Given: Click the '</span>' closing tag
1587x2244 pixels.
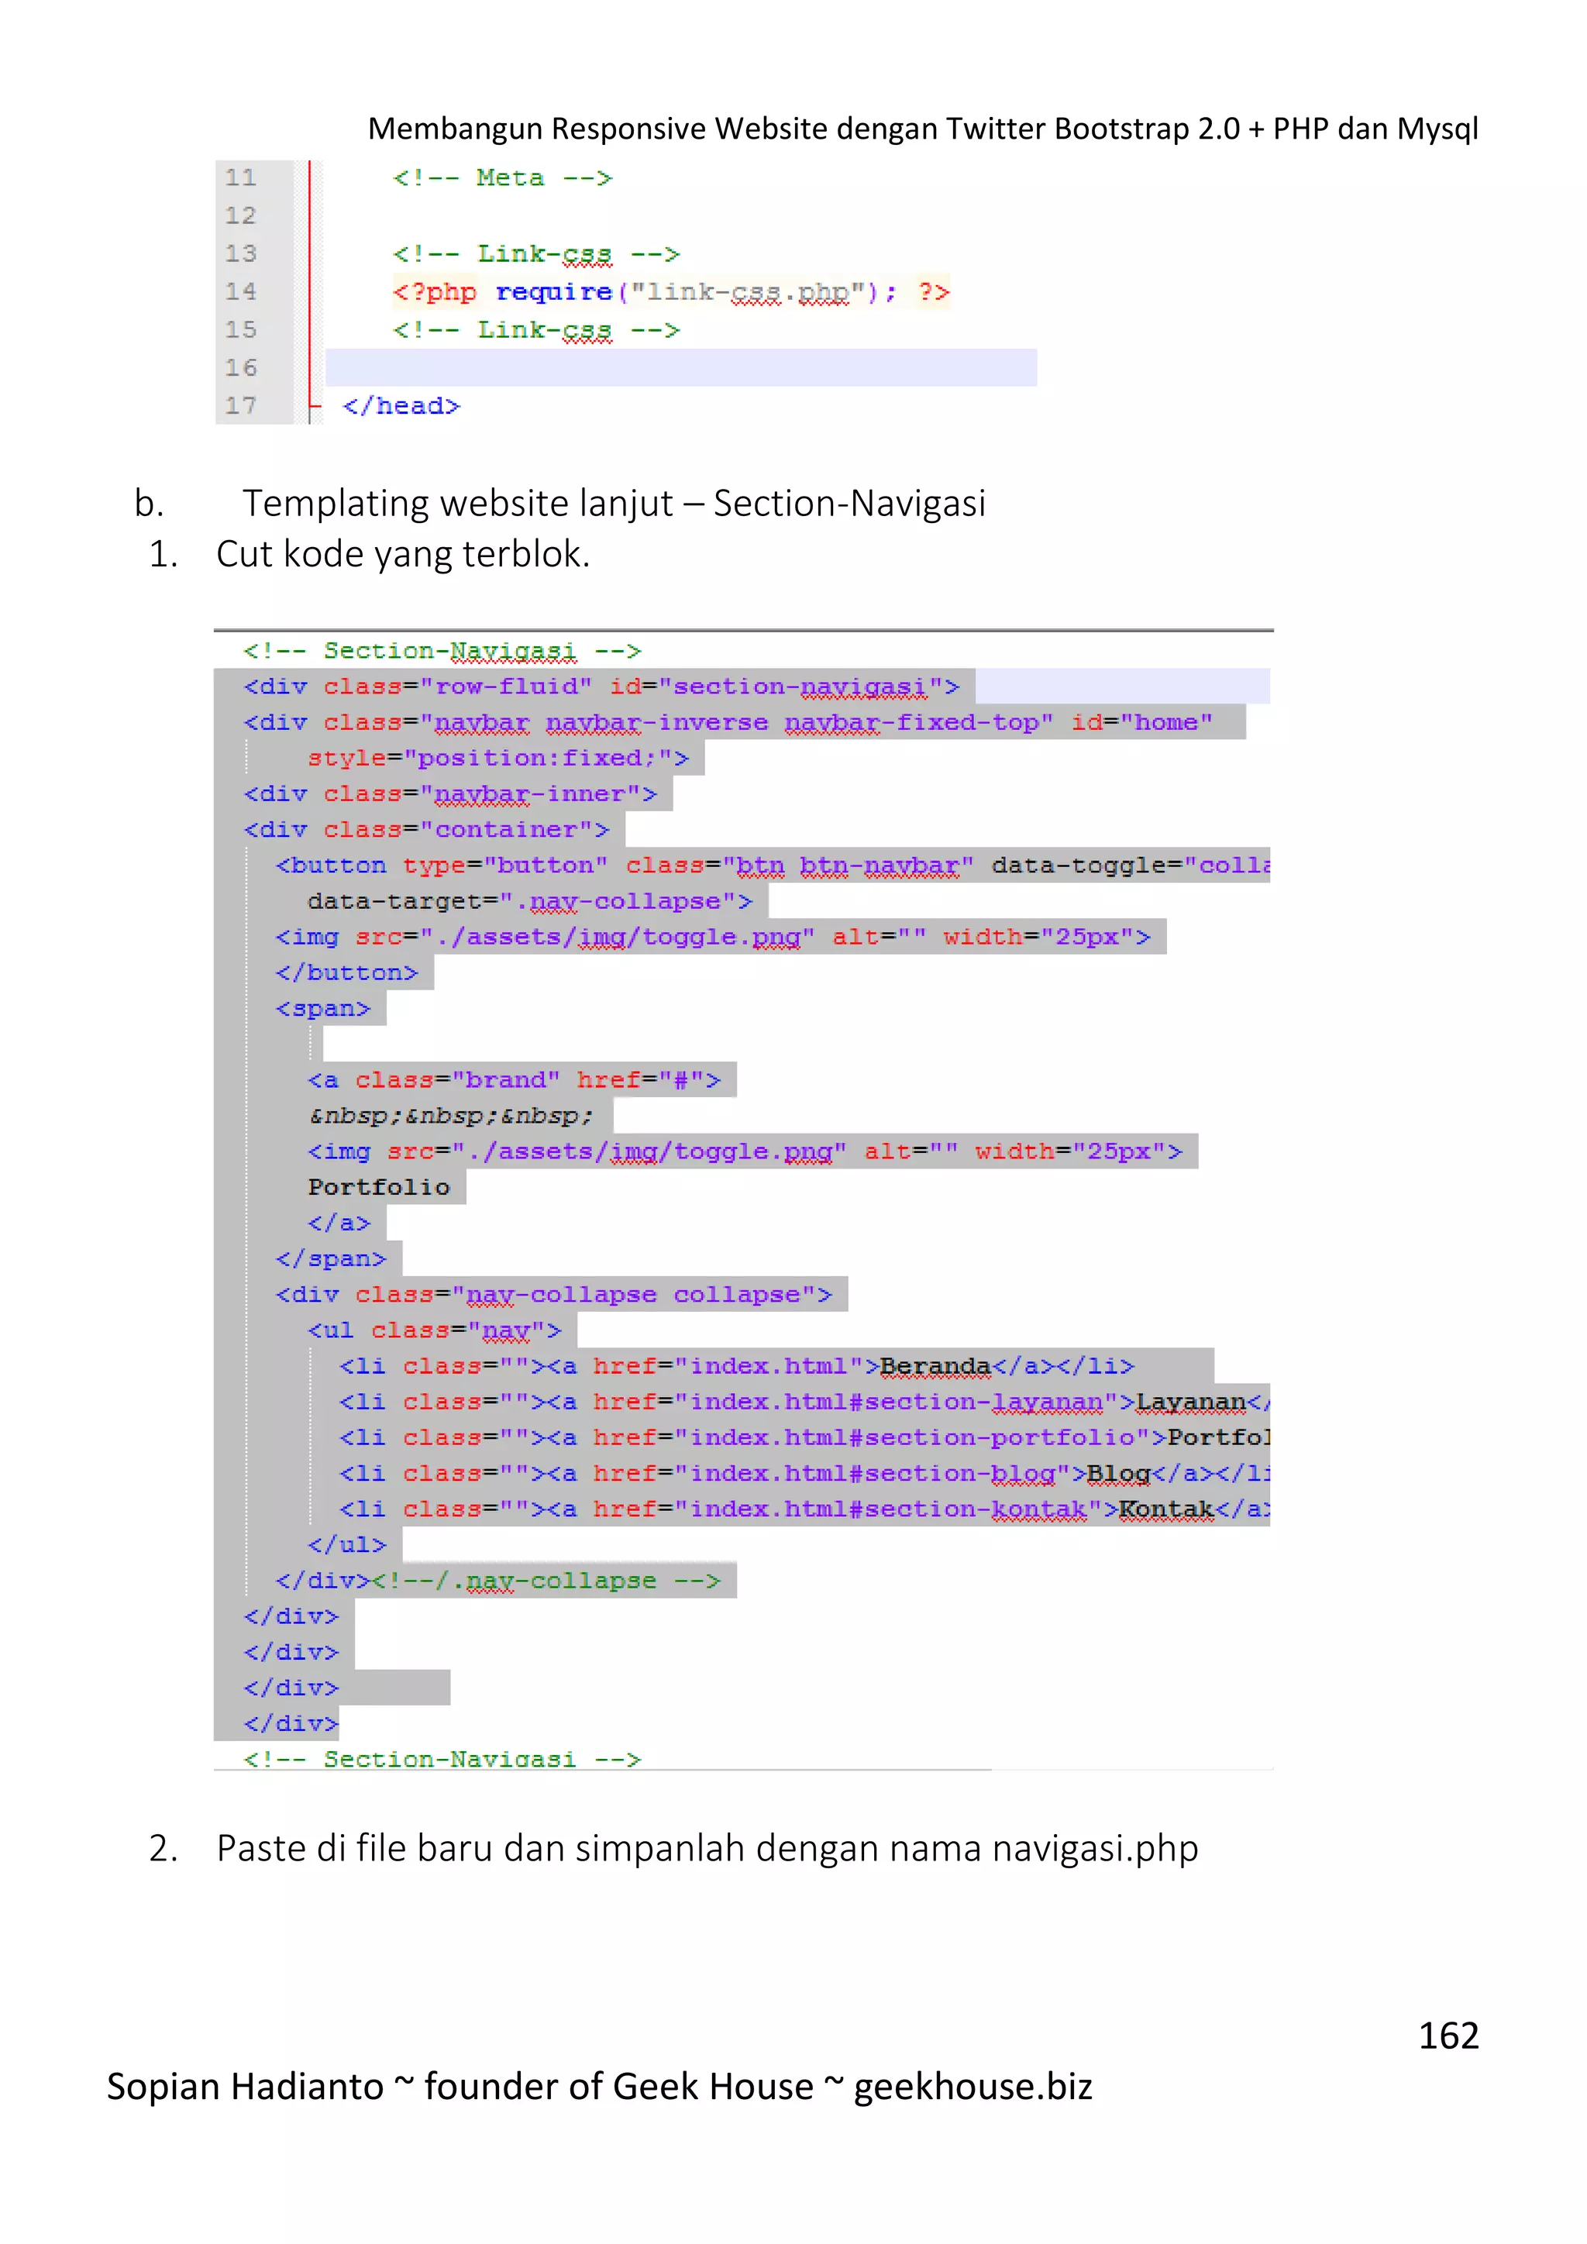Looking at the screenshot, I should coord(330,1259).
